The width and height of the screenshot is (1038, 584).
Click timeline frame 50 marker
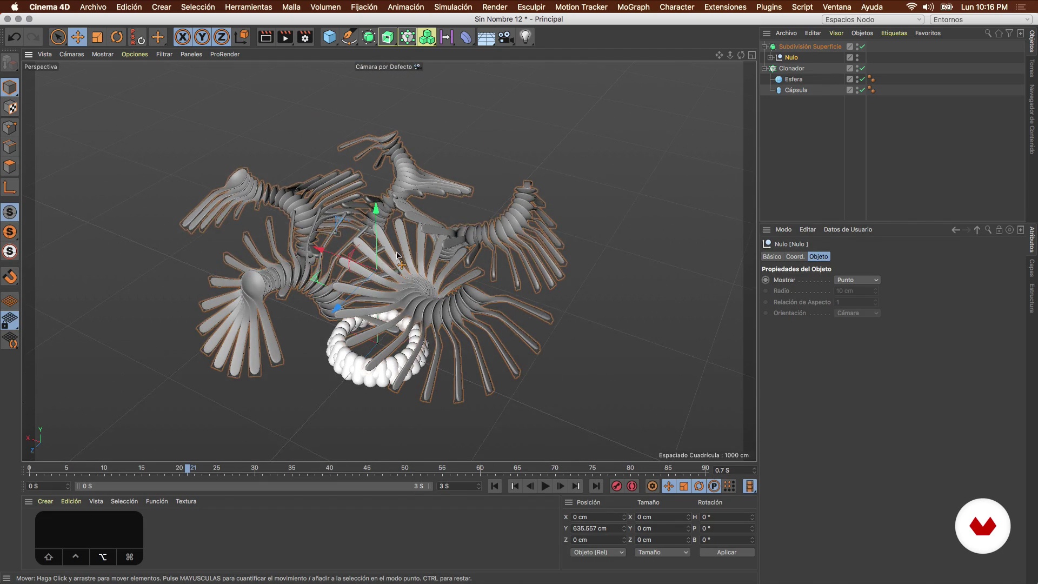point(404,468)
